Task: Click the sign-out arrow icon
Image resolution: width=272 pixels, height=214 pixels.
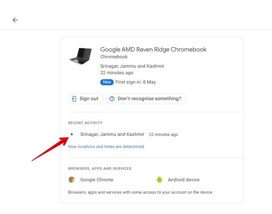Action: [74, 98]
